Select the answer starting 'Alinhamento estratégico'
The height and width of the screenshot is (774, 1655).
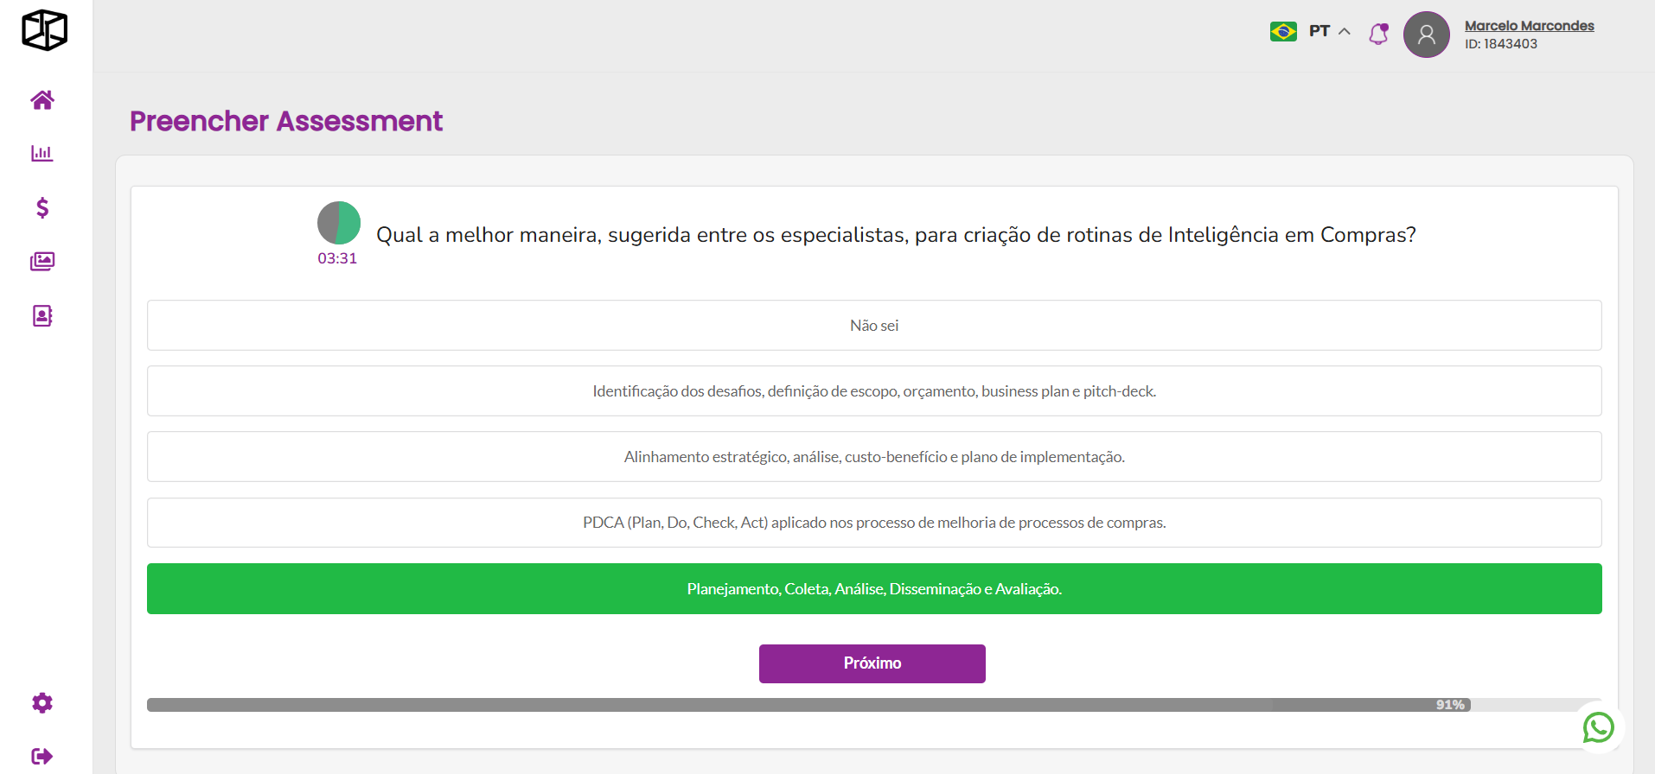(x=874, y=456)
